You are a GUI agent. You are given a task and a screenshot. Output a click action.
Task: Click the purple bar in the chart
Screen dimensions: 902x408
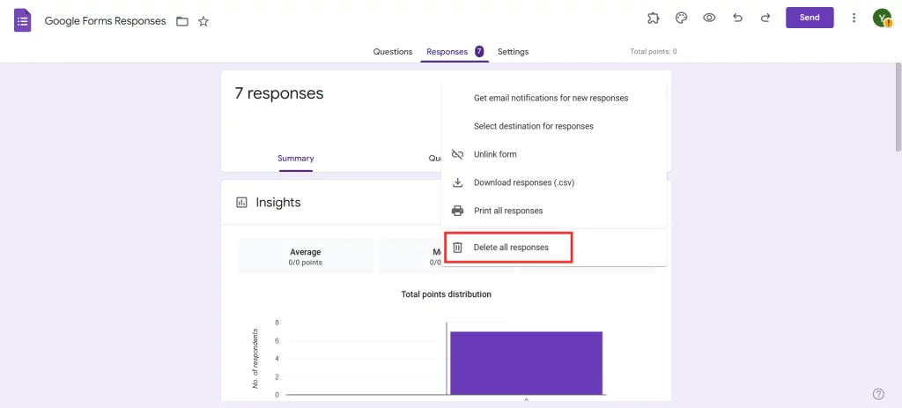click(x=527, y=363)
